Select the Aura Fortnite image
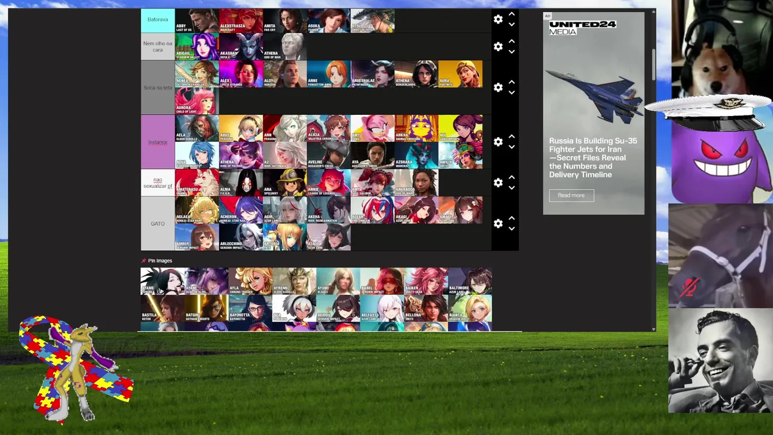 pos(460,74)
